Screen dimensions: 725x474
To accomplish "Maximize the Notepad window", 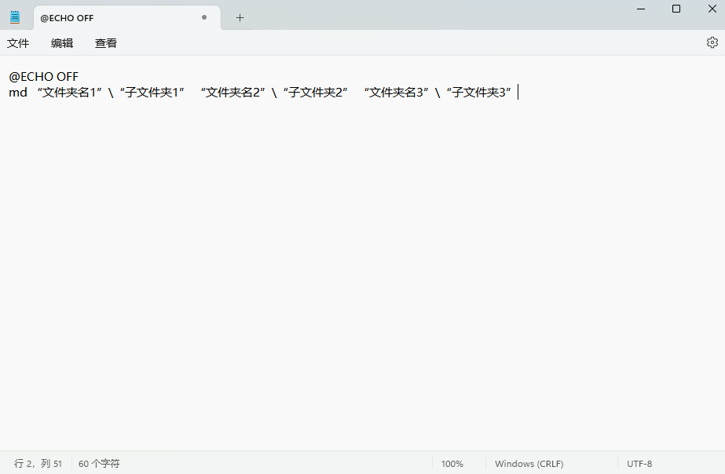I will [x=676, y=9].
